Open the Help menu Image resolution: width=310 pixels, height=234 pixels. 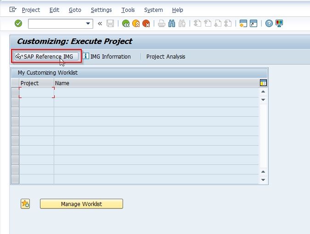(x=178, y=10)
